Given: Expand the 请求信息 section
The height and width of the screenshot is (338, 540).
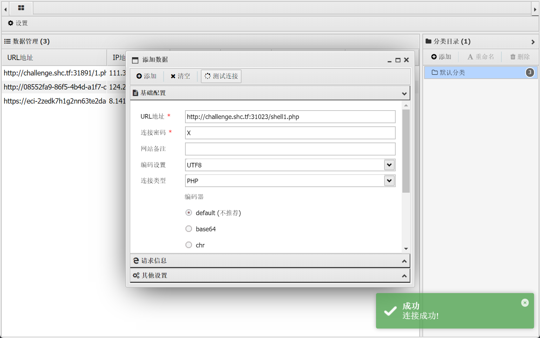Looking at the screenshot, I should click(x=270, y=261).
